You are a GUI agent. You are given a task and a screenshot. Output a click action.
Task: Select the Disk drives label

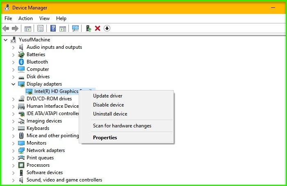(x=38, y=77)
